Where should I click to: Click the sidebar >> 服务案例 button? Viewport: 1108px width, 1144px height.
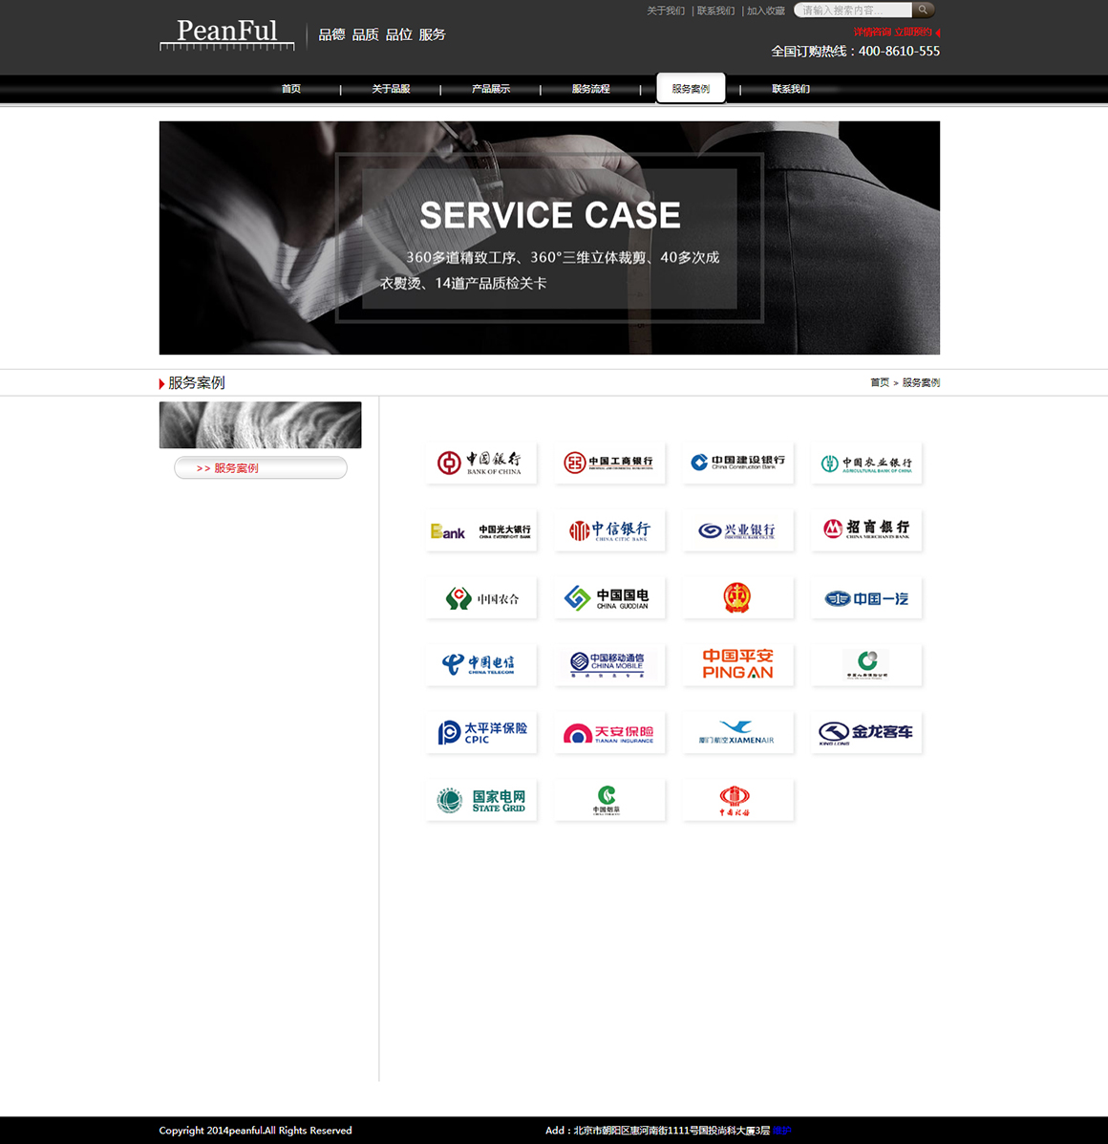[x=260, y=467]
